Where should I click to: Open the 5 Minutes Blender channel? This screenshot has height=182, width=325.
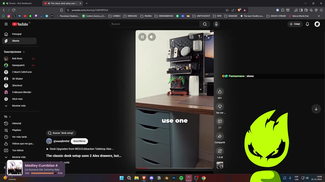pyautogui.click(x=19, y=92)
